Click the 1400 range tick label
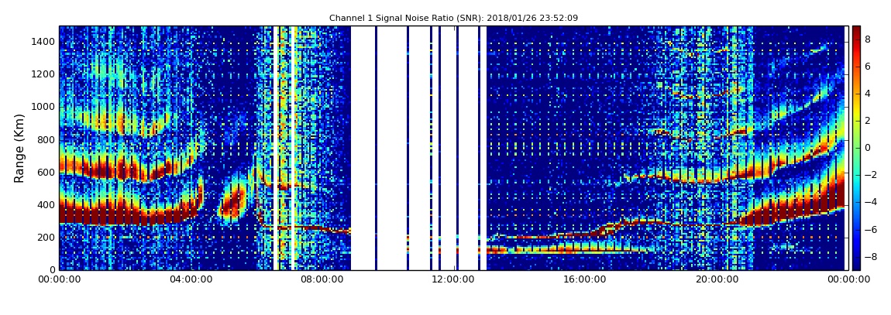The image size is (891, 315). click(x=45, y=42)
